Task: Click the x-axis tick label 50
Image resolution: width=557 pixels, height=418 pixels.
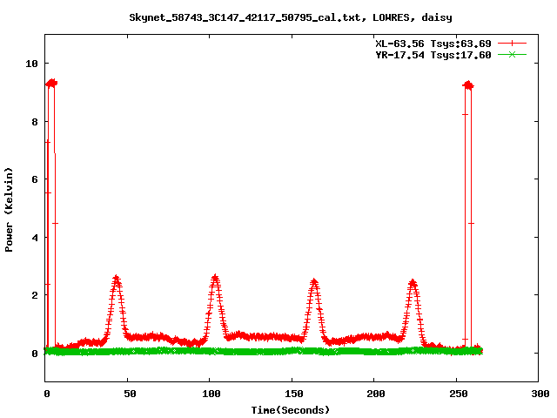Action: click(130, 394)
